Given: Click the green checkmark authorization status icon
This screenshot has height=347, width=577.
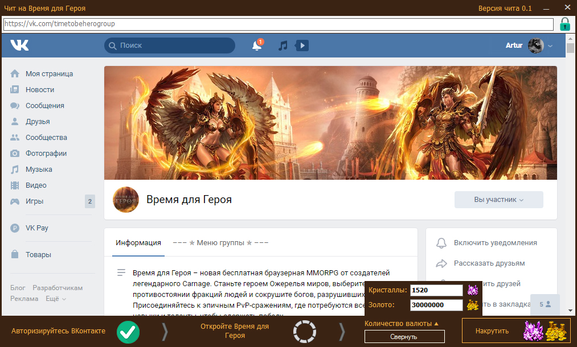Looking at the screenshot, I should tap(128, 332).
